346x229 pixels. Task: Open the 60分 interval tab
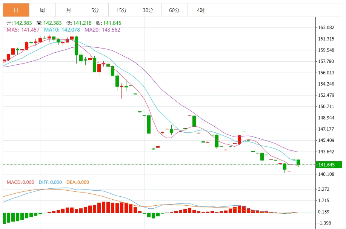(175, 10)
